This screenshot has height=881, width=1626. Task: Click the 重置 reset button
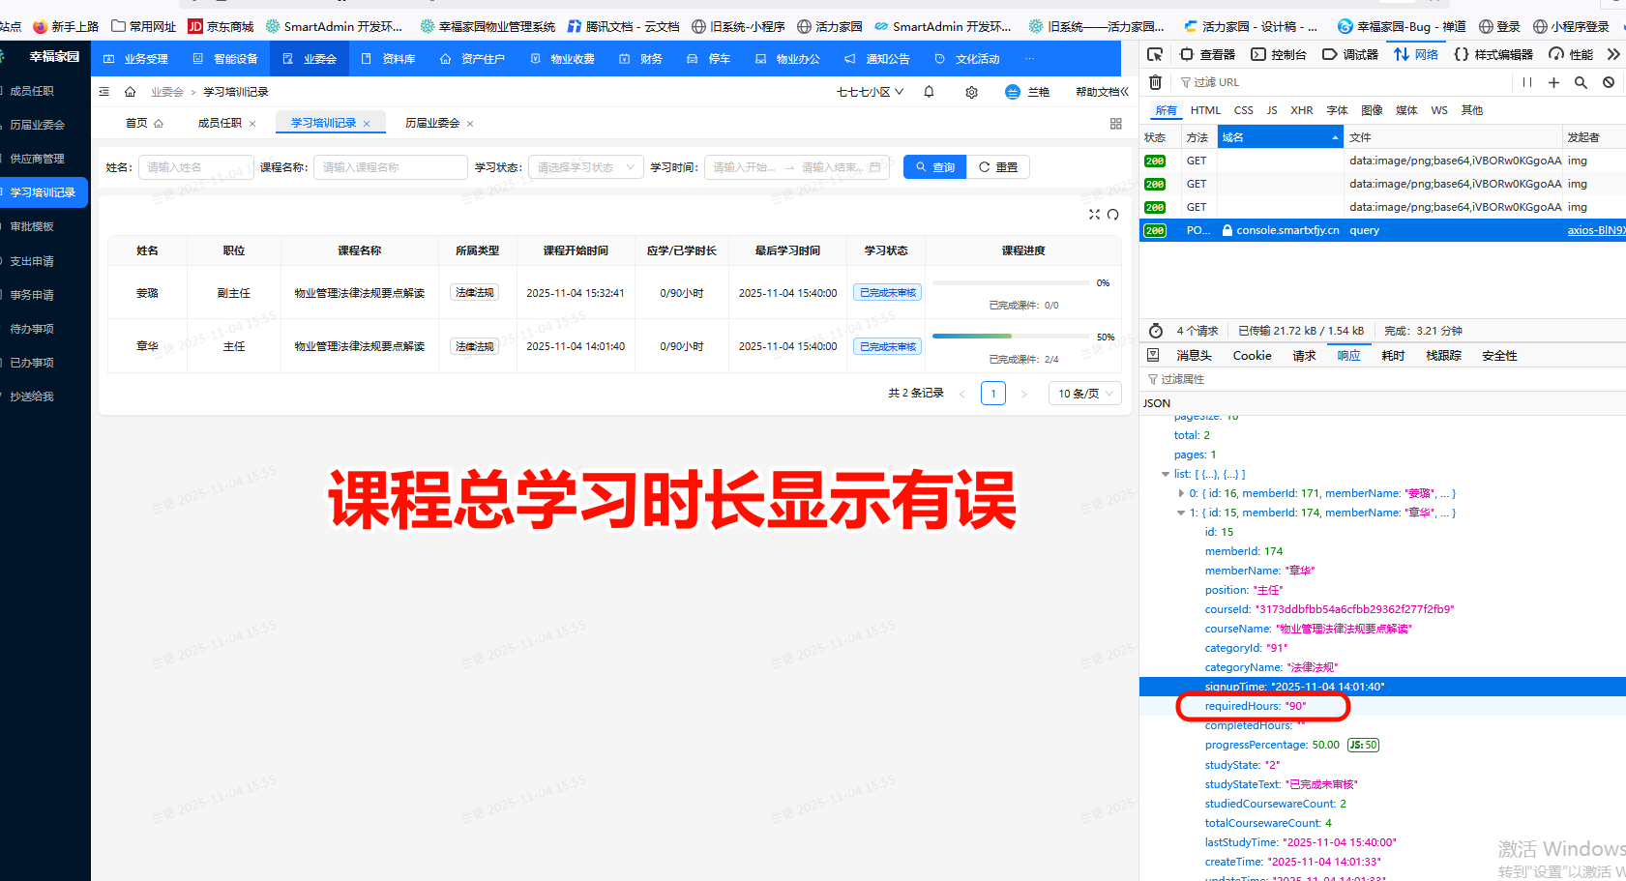coord(997,167)
